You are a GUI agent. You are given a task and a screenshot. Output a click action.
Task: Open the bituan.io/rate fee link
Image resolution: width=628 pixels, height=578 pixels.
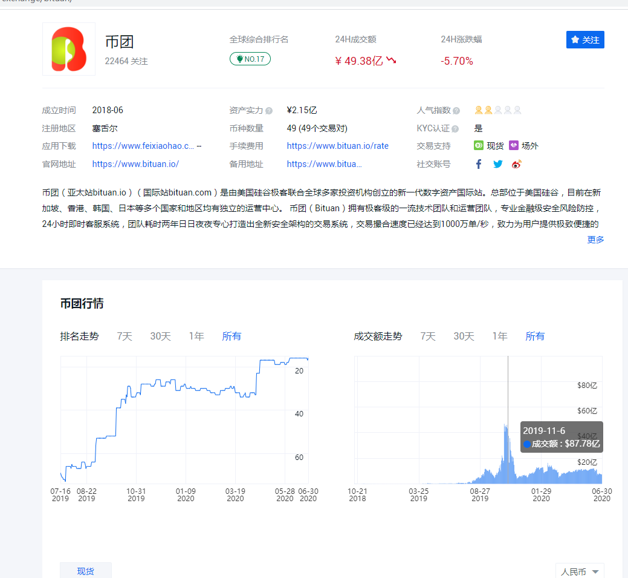[x=338, y=146]
